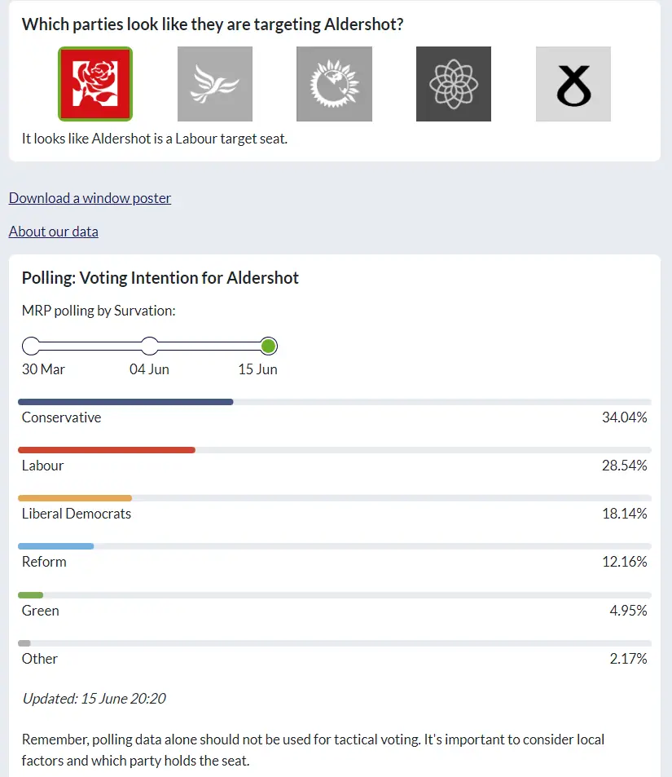Select the 30 Mar polling date point
672x777 pixels.
(x=31, y=347)
